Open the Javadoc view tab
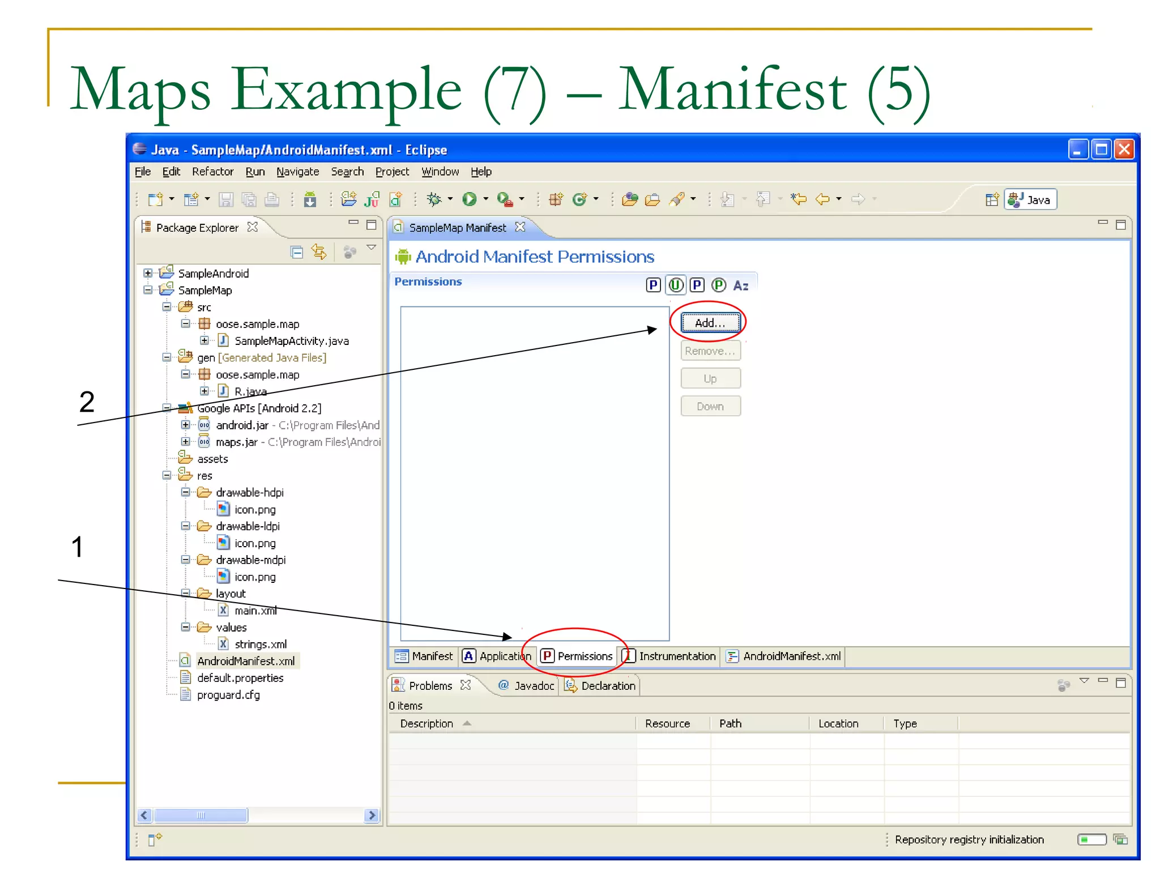Image resolution: width=1160 pixels, height=870 pixels. (x=526, y=685)
